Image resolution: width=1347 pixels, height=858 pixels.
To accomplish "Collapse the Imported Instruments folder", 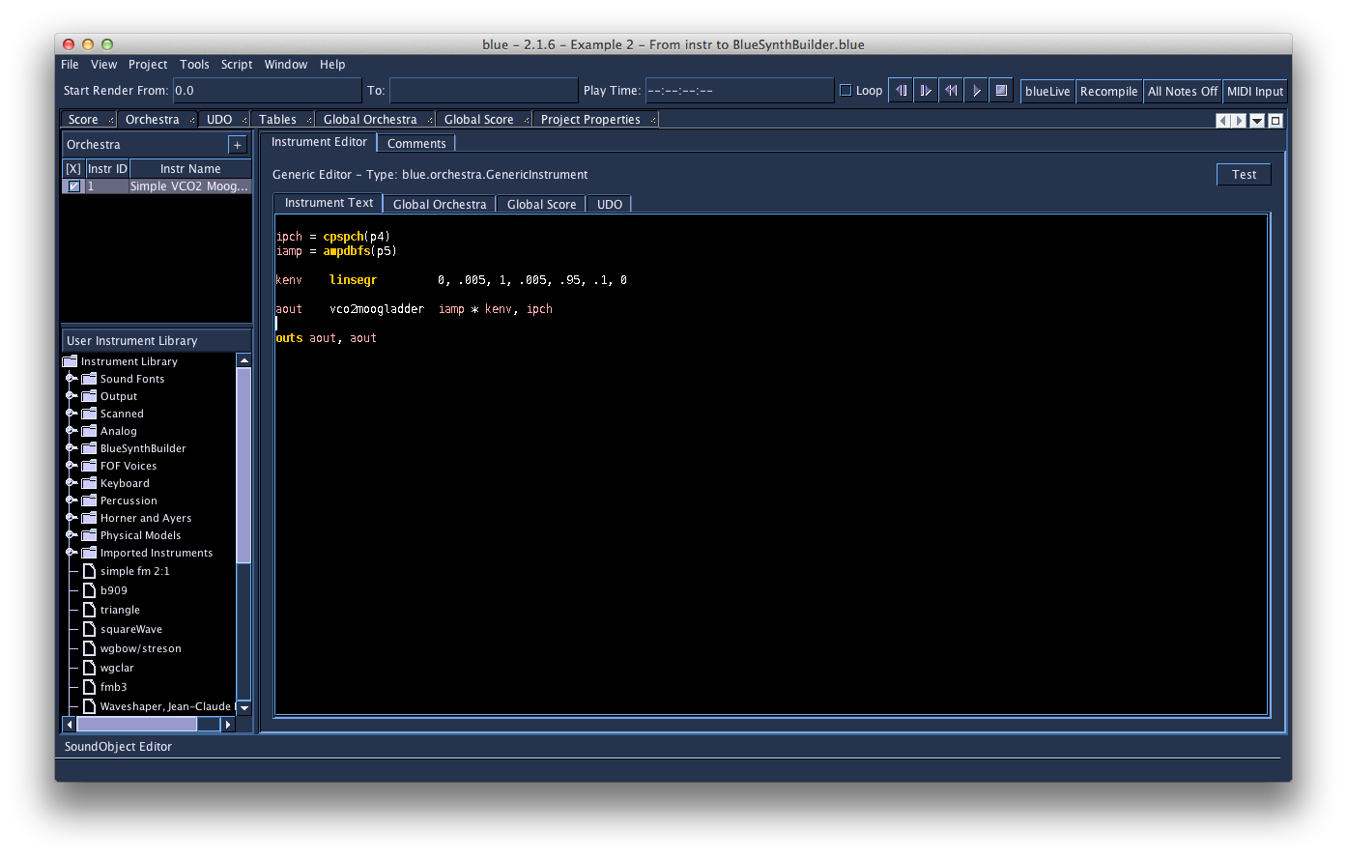I will [71, 553].
